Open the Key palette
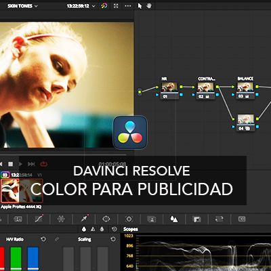271x271 pixels. pos(196,219)
